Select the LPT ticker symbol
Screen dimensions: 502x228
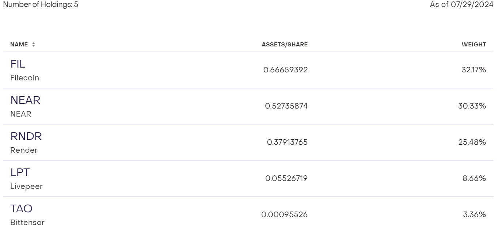tap(19, 173)
